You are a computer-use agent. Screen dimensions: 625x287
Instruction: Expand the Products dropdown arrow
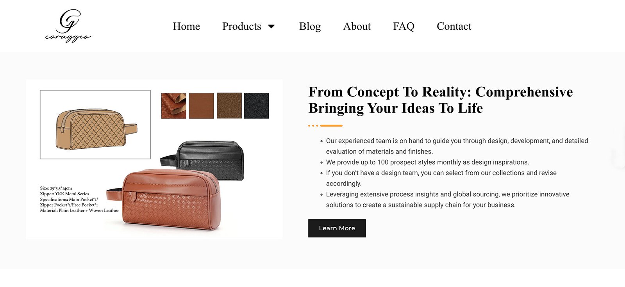pyautogui.click(x=271, y=27)
